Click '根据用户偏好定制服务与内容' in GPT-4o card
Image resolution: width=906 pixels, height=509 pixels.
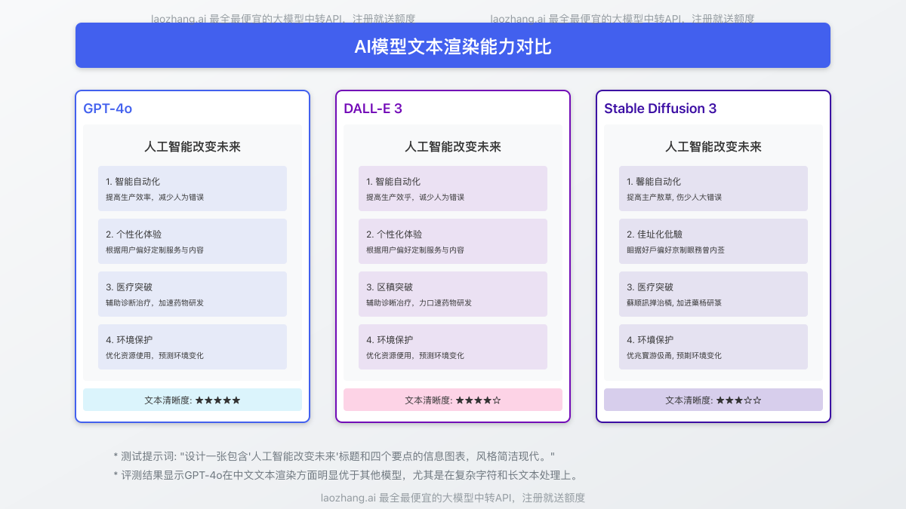155,250
